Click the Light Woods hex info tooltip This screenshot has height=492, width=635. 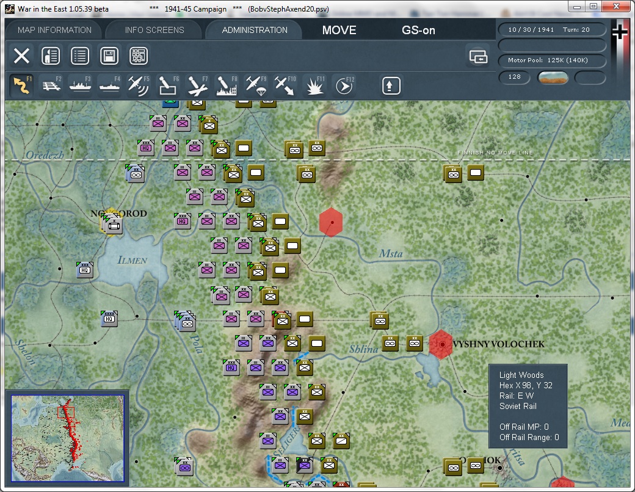pyautogui.click(x=528, y=406)
